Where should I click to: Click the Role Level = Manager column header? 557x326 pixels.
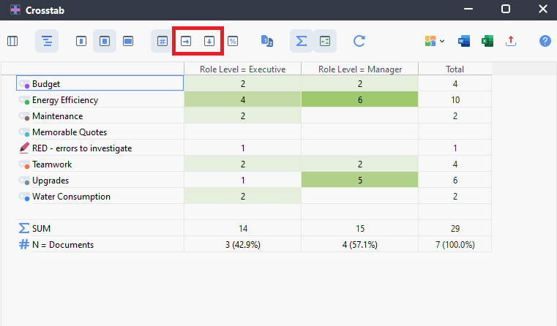[x=360, y=69]
